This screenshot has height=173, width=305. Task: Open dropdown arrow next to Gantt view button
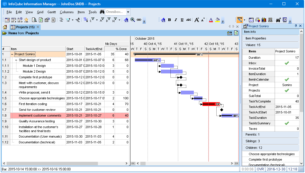(x=245, y=20)
